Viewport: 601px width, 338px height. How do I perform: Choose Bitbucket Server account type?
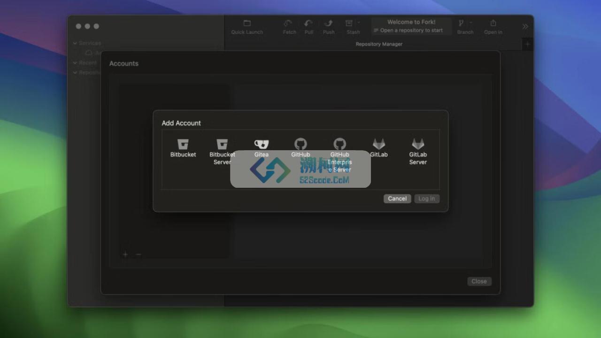click(222, 152)
